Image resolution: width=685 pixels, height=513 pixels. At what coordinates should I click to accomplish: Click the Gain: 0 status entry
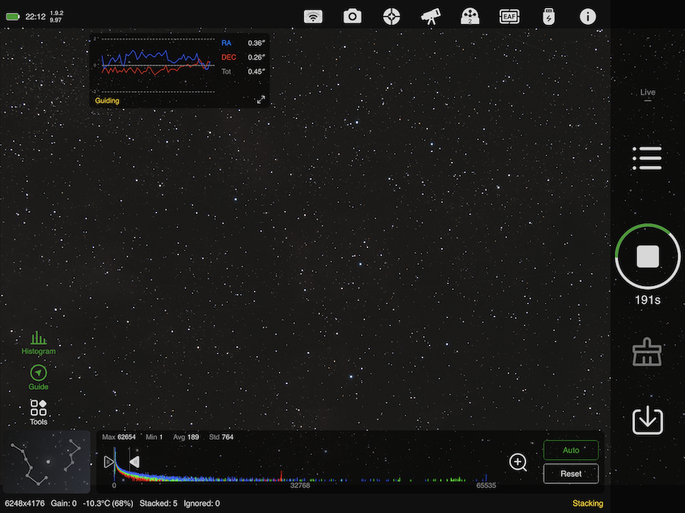click(x=64, y=503)
